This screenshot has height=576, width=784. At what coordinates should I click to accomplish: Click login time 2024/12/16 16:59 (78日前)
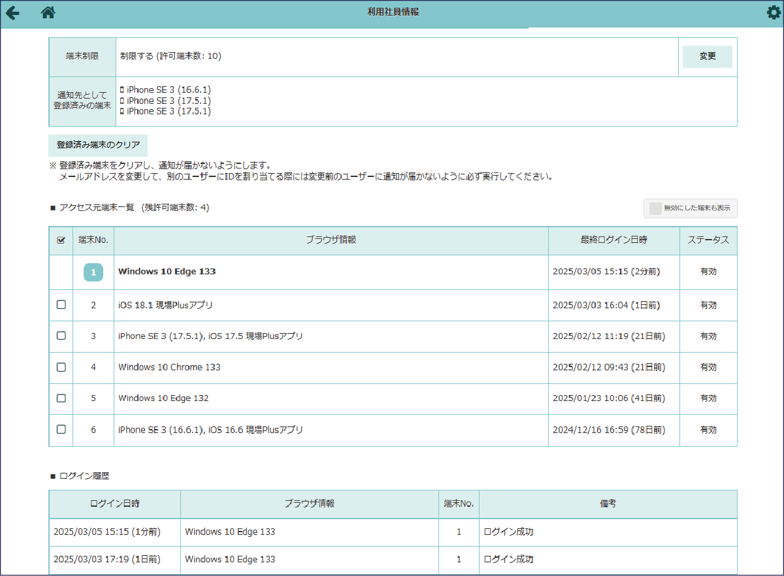(x=609, y=430)
